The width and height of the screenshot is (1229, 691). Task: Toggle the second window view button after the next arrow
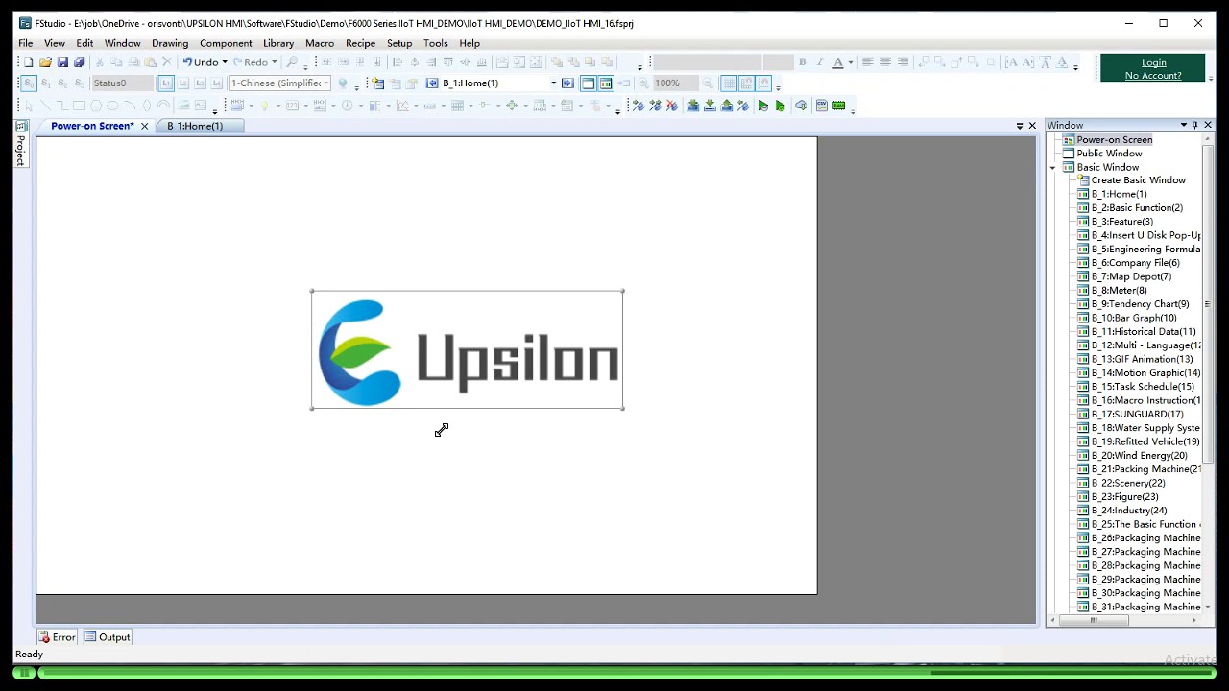606,83
